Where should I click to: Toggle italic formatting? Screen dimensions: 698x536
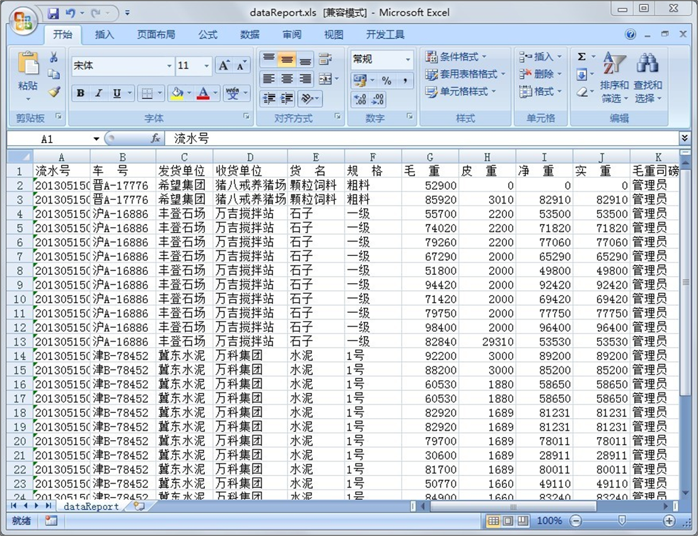point(98,93)
